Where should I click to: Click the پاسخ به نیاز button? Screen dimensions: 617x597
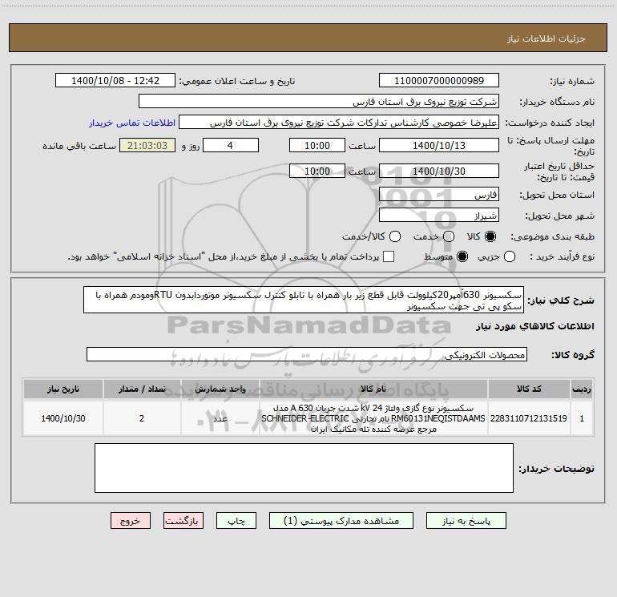[x=466, y=521]
